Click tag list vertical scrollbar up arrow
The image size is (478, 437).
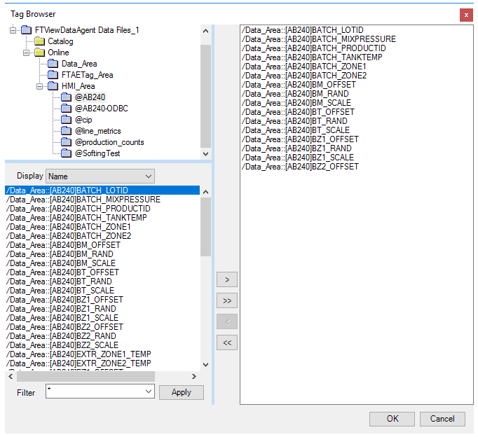206,192
